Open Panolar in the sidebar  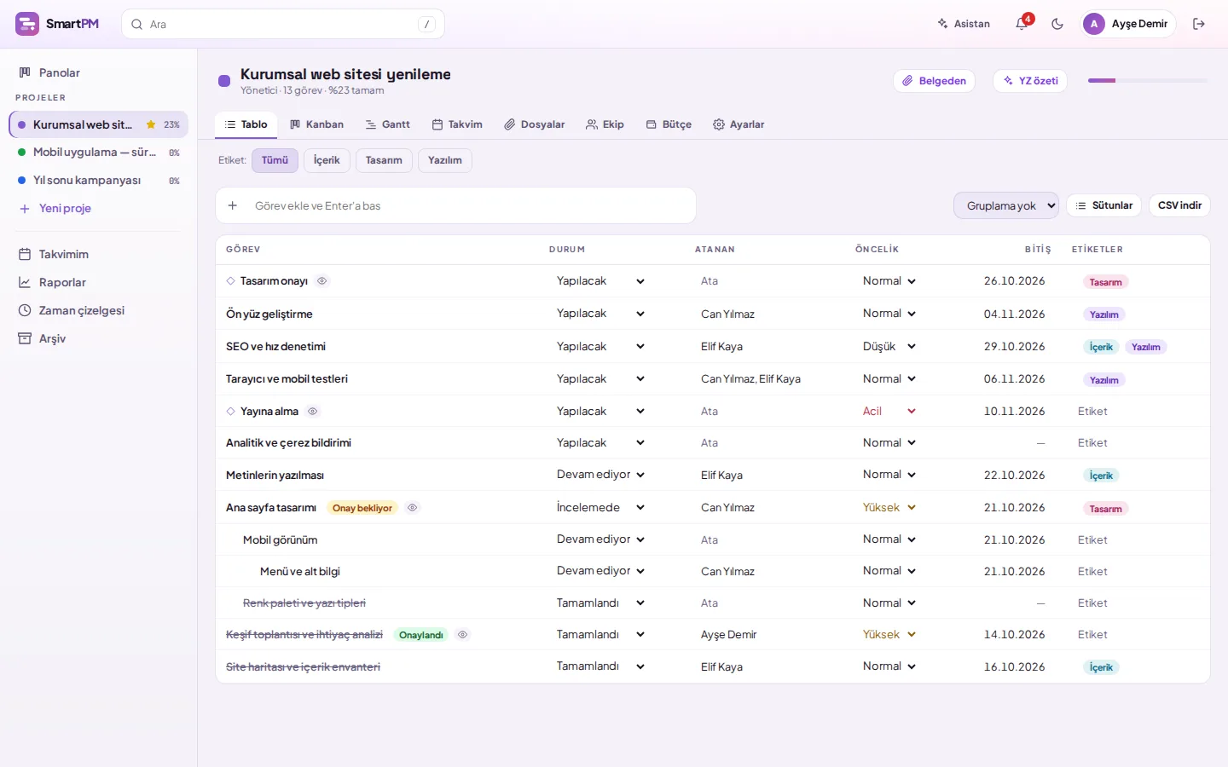coord(98,72)
